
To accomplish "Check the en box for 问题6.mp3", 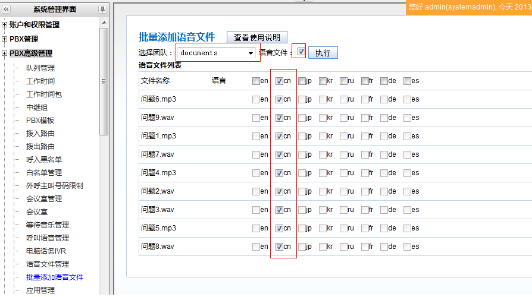I will (x=256, y=99).
